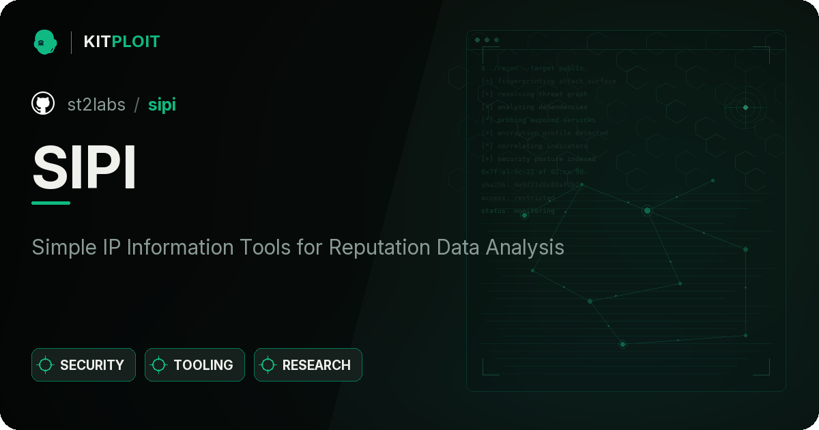Click the crosshair icon in TOOLING badge
Viewport: 819px width, 430px height.
click(x=159, y=365)
